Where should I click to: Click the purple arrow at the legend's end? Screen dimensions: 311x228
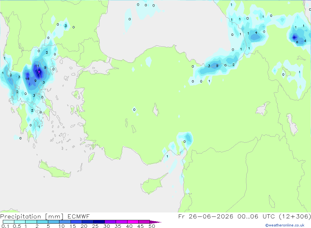155,222
